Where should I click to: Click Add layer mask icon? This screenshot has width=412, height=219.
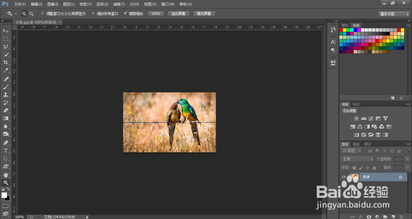coord(369,217)
